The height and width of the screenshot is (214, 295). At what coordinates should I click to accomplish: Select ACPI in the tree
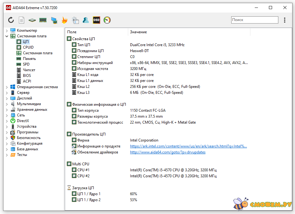tap(24, 81)
